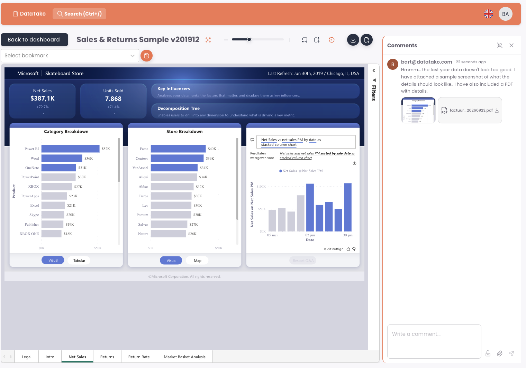Toggle the comment privacy lock icon
Screen dimensions: 526x368
click(x=488, y=353)
